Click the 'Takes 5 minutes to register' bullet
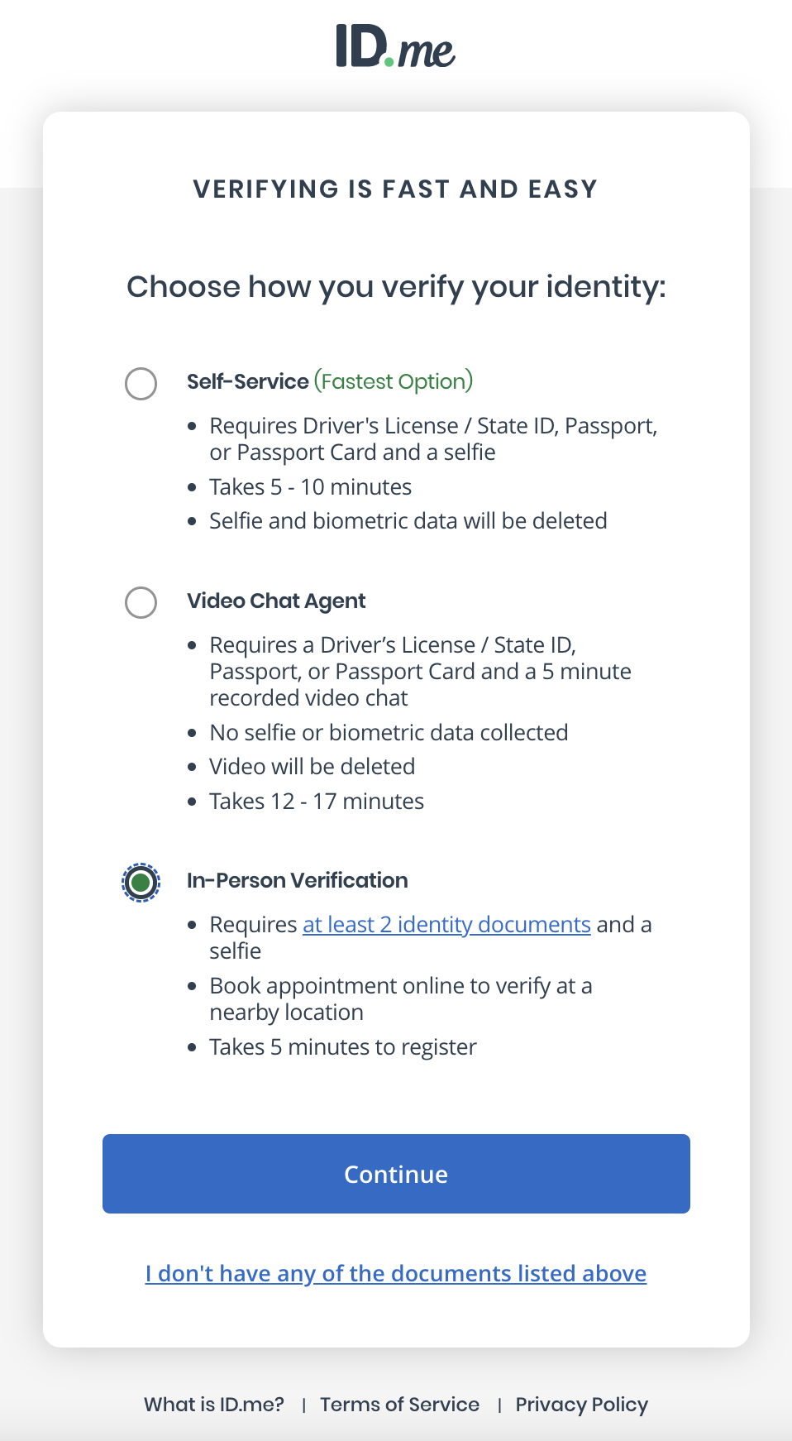The image size is (792, 1441). 343,1046
